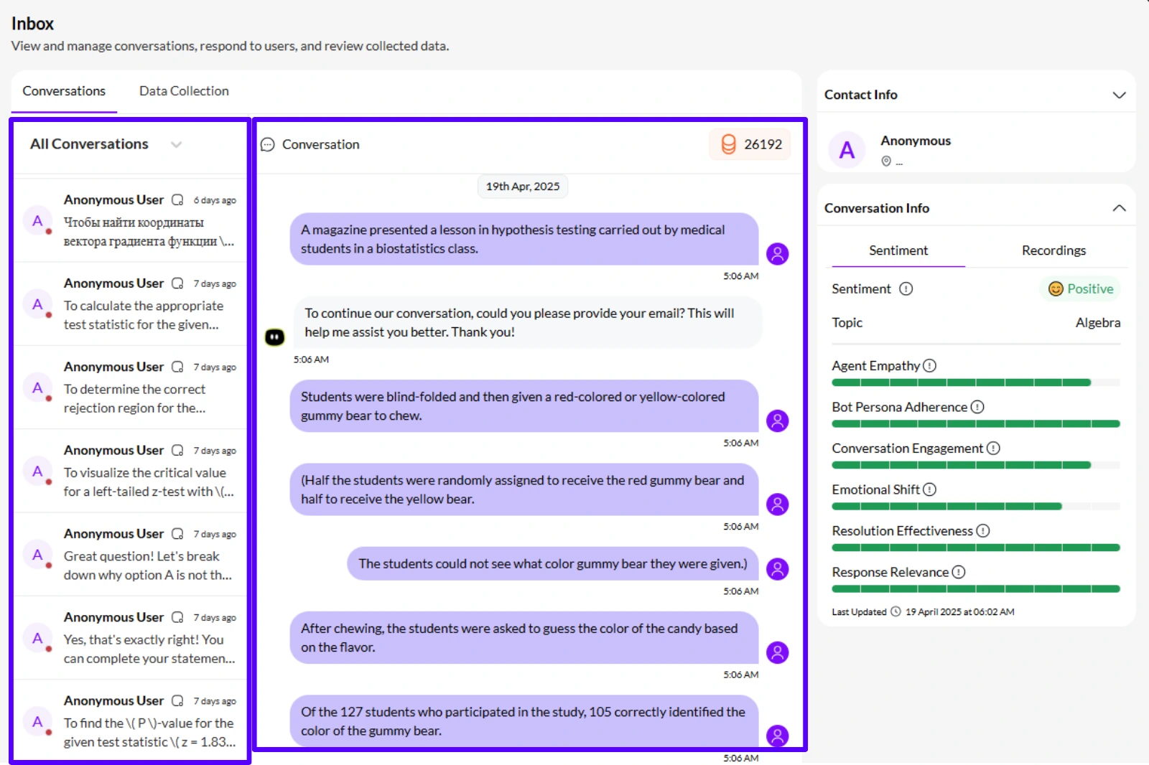Collapse the Conversation Info panel chevron
The height and width of the screenshot is (765, 1149).
1119,208
